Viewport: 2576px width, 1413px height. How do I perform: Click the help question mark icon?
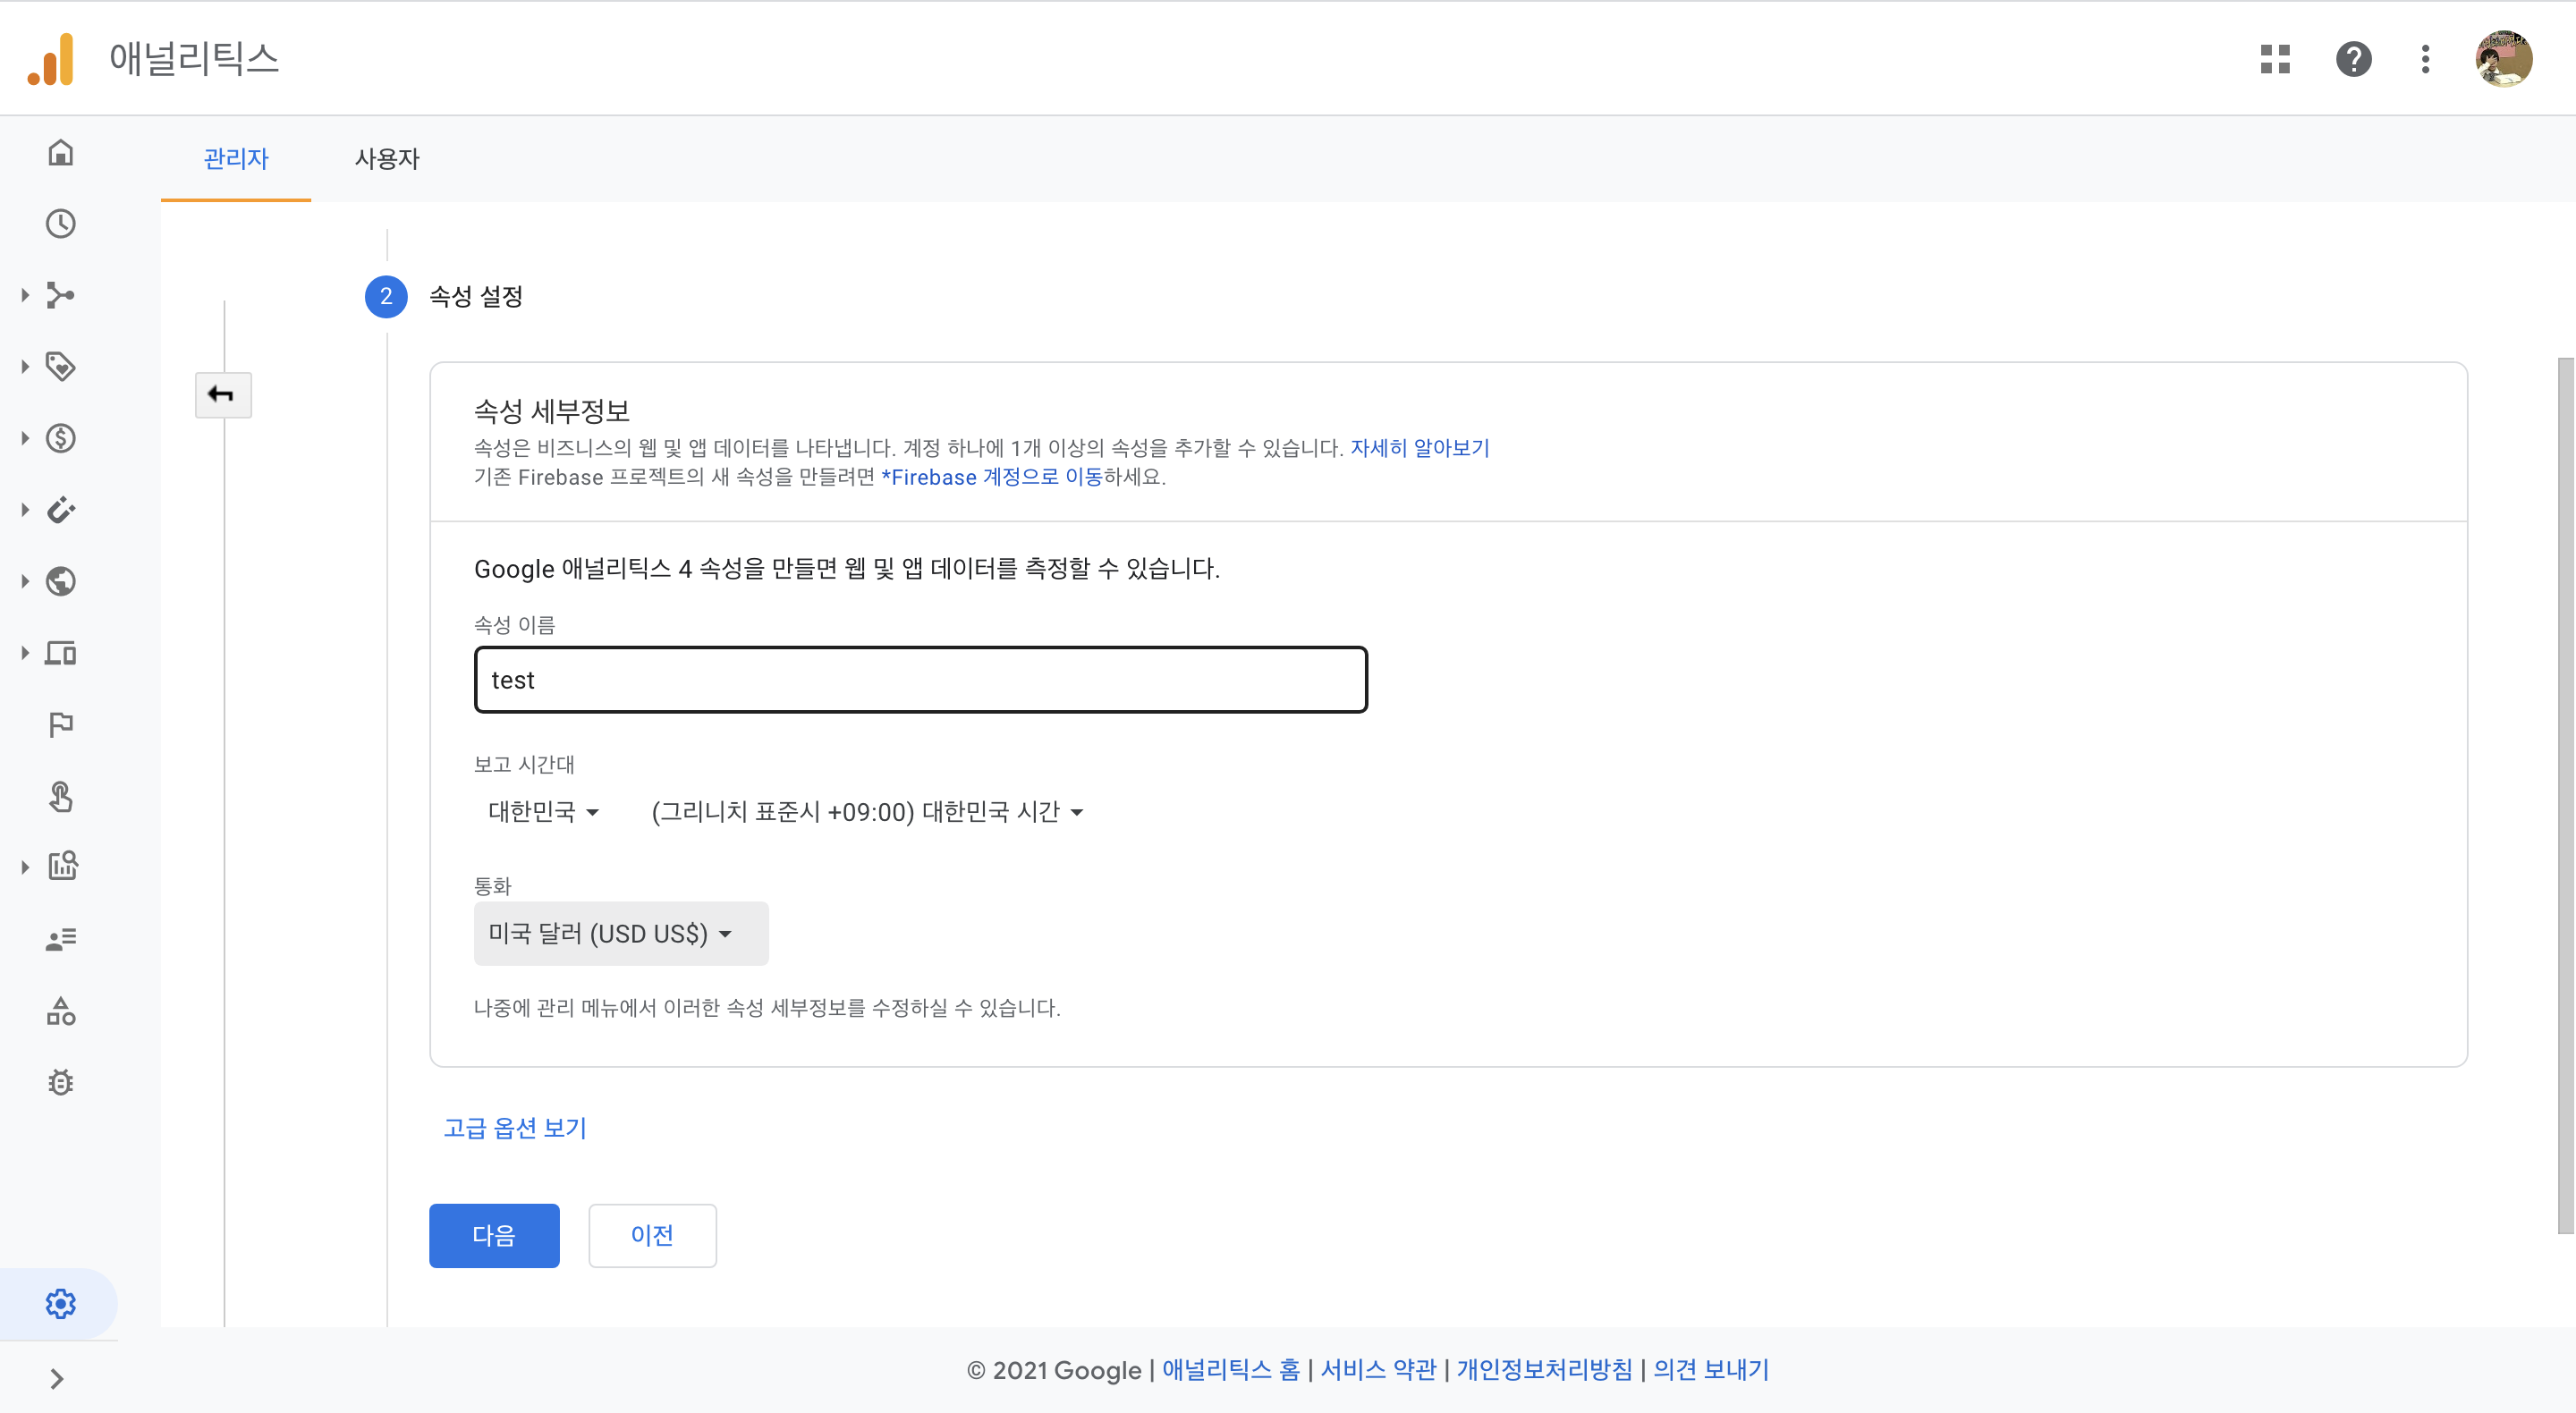pyautogui.click(x=2353, y=59)
